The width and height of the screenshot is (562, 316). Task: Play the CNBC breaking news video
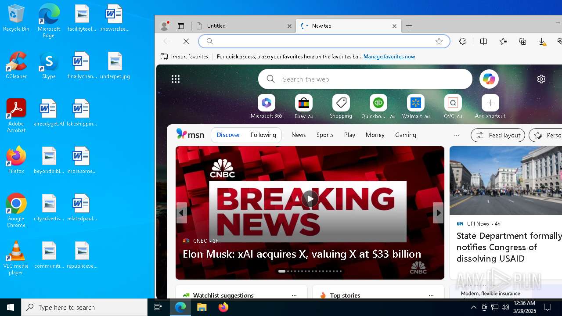pyautogui.click(x=310, y=199)
